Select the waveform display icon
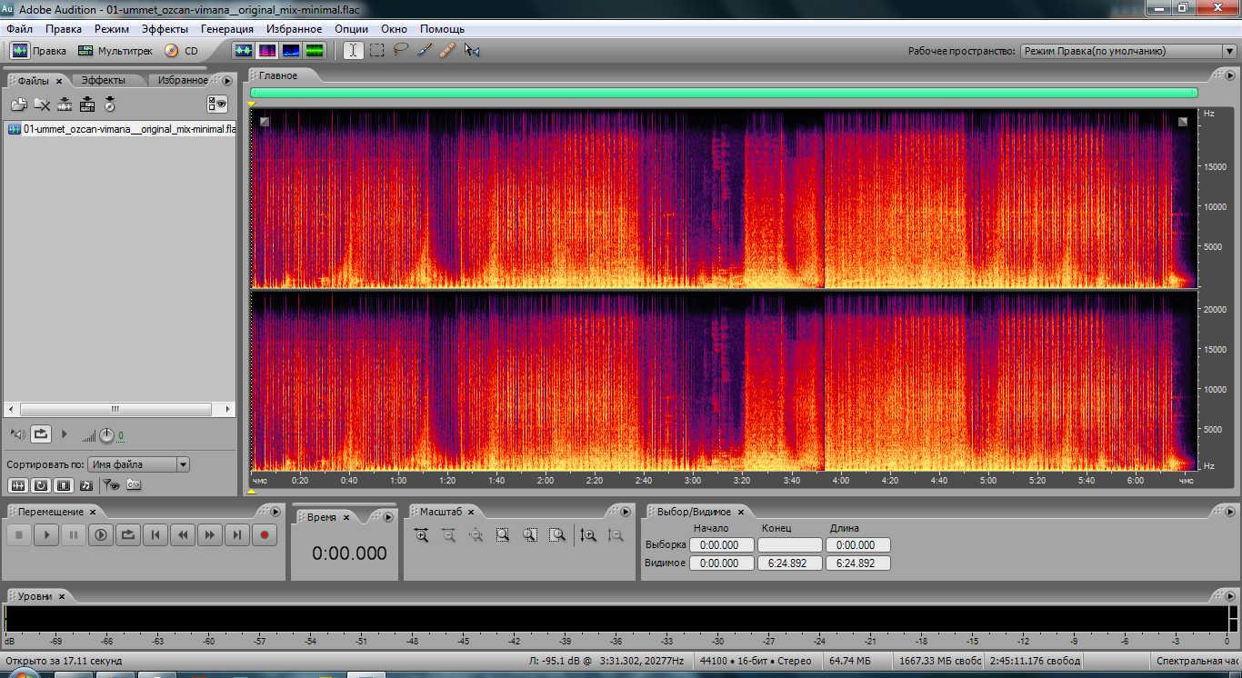Screen dimensions: 1242x678 [x=244, y=51]
